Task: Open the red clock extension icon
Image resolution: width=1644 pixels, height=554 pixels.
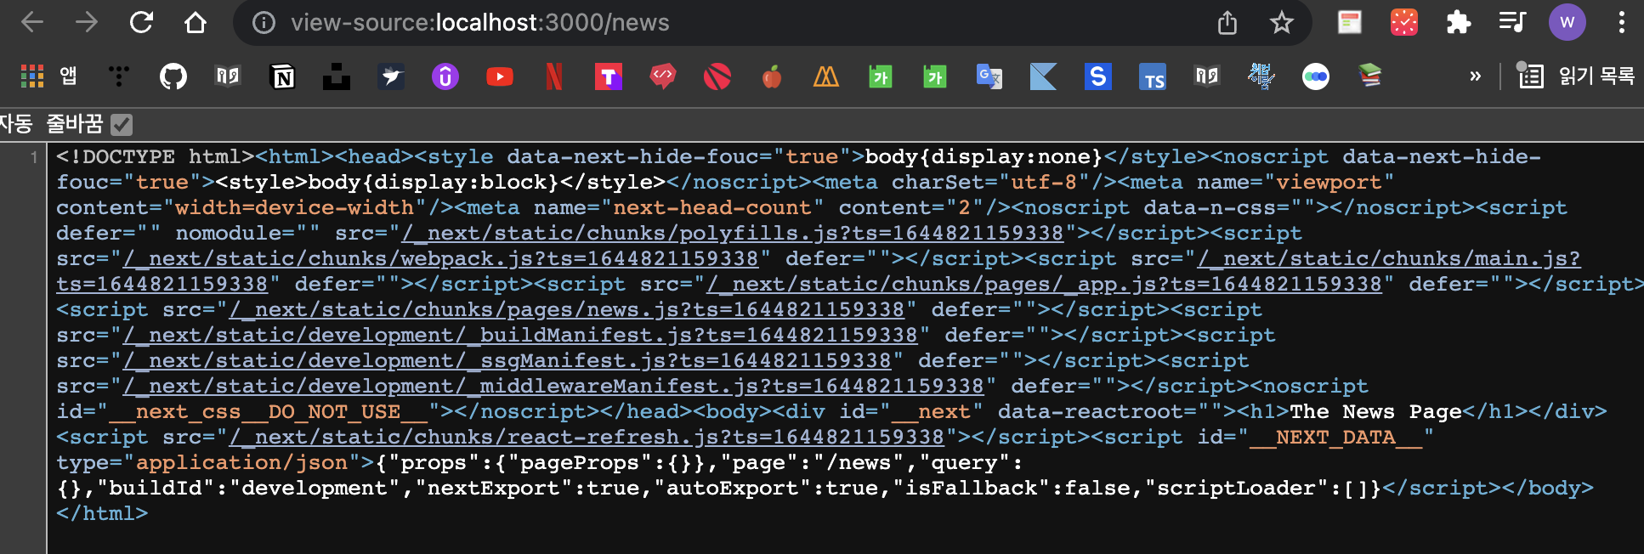Action: 1404,23
